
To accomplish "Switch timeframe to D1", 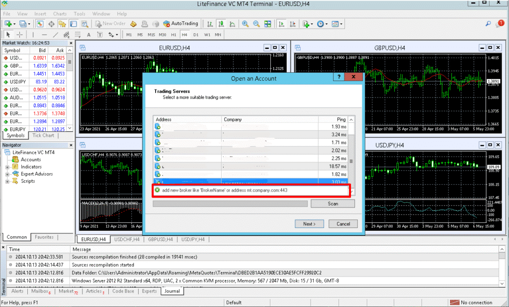I will click(x=196, y=34).
